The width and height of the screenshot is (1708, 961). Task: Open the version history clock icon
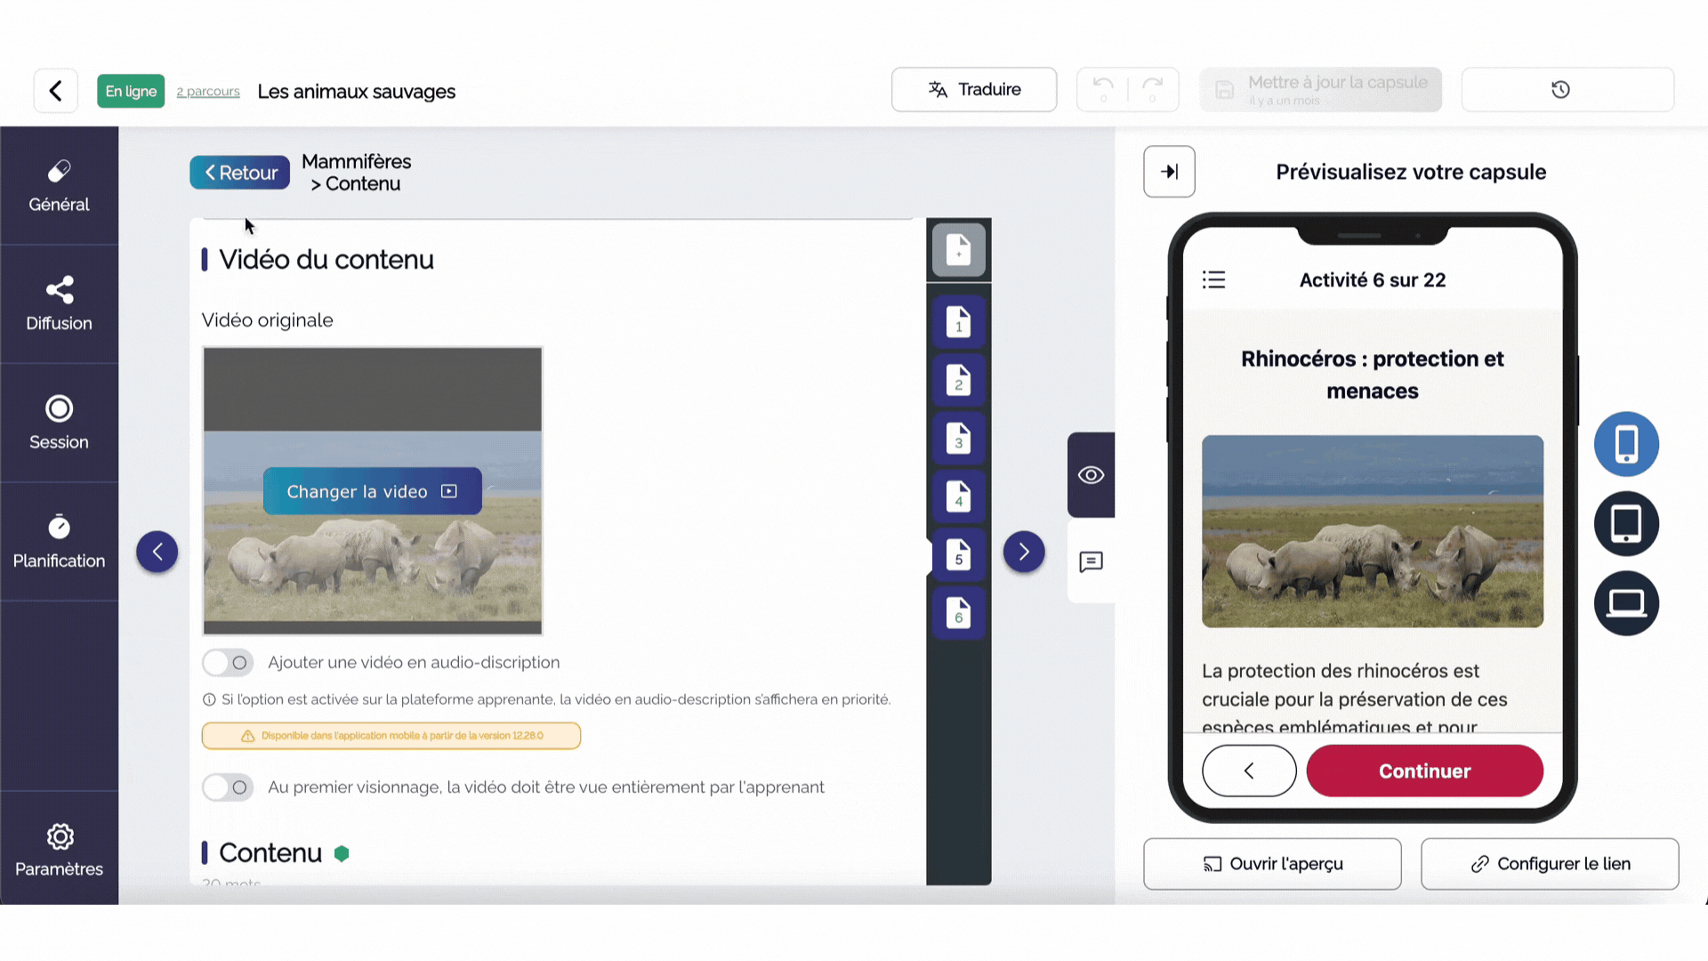[1560, 90]
